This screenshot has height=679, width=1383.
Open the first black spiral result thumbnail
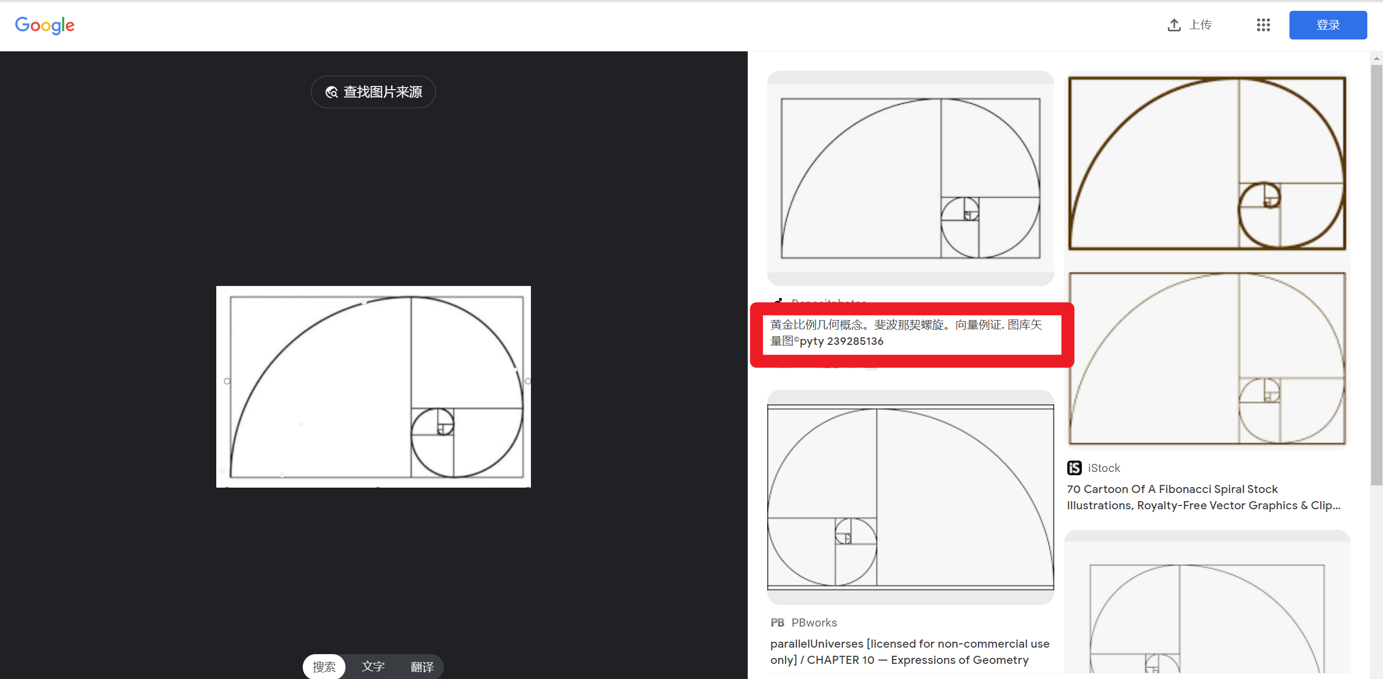point(910,178)
